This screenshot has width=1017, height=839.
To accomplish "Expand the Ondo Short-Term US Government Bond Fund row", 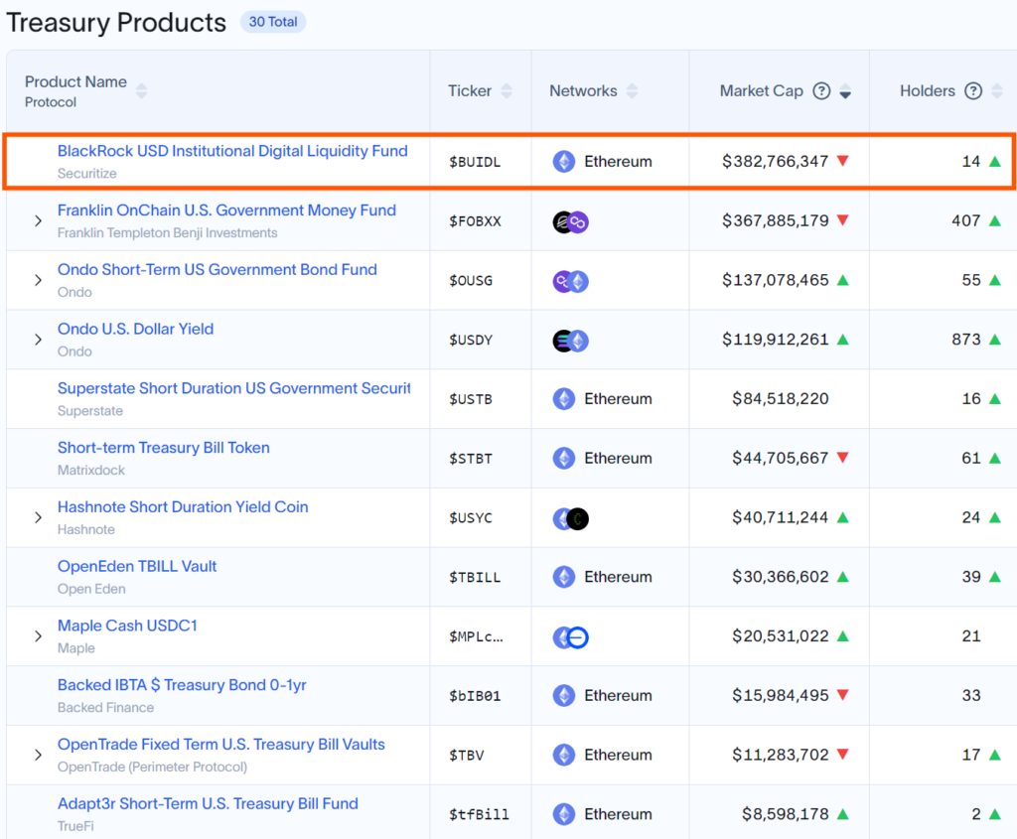I will pos(38,281).
